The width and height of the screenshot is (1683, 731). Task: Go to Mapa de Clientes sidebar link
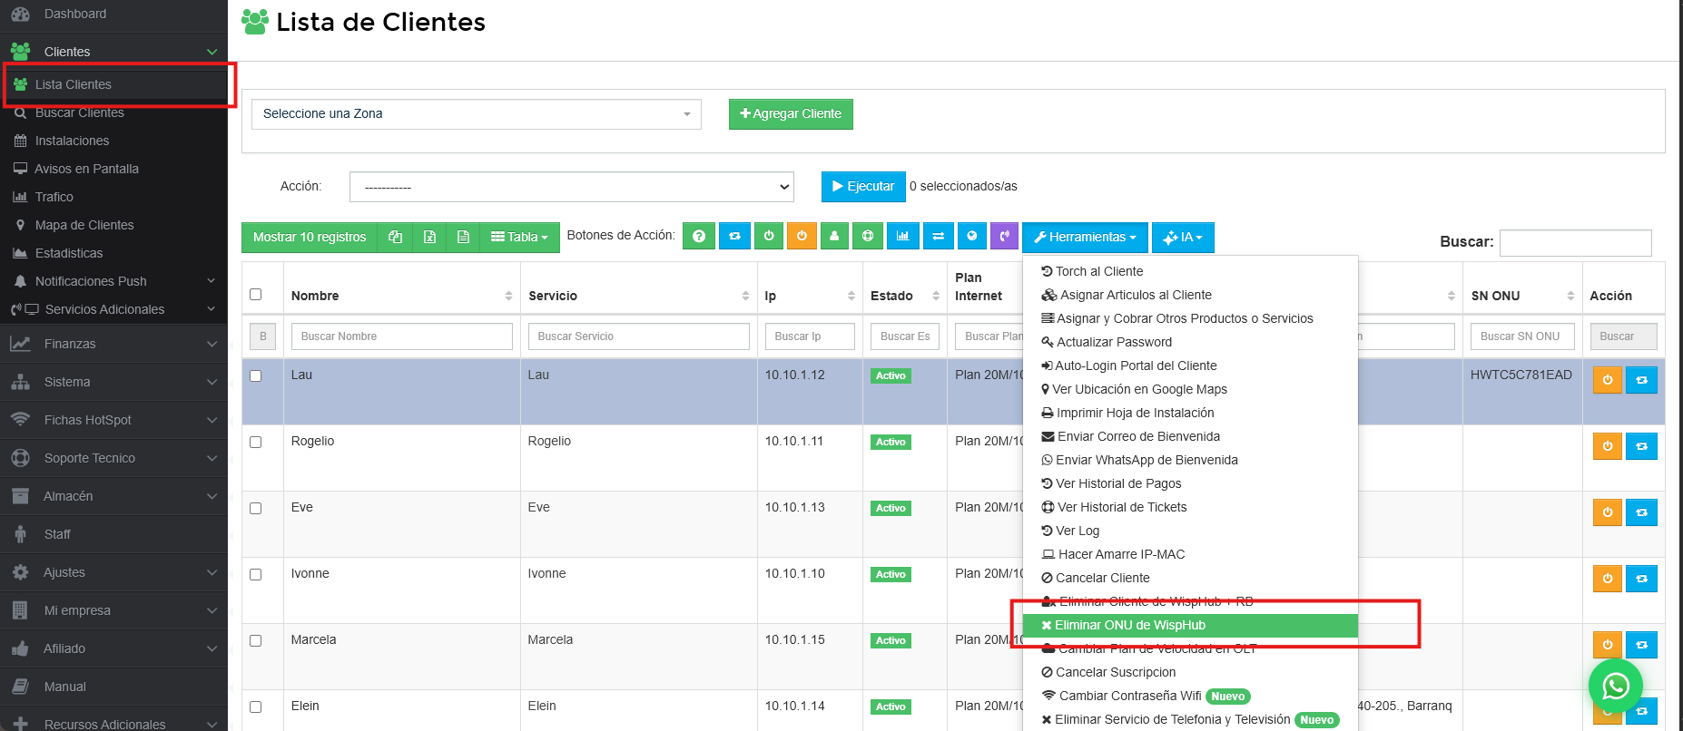(x=113, y=225)
